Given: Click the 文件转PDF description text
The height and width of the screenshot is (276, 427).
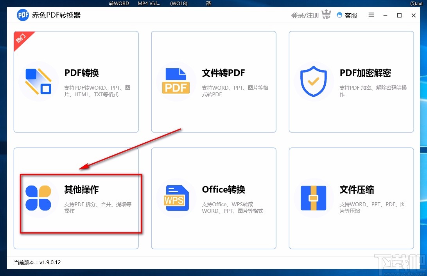Looking at the screenshot, I should [x=235, y=91].
